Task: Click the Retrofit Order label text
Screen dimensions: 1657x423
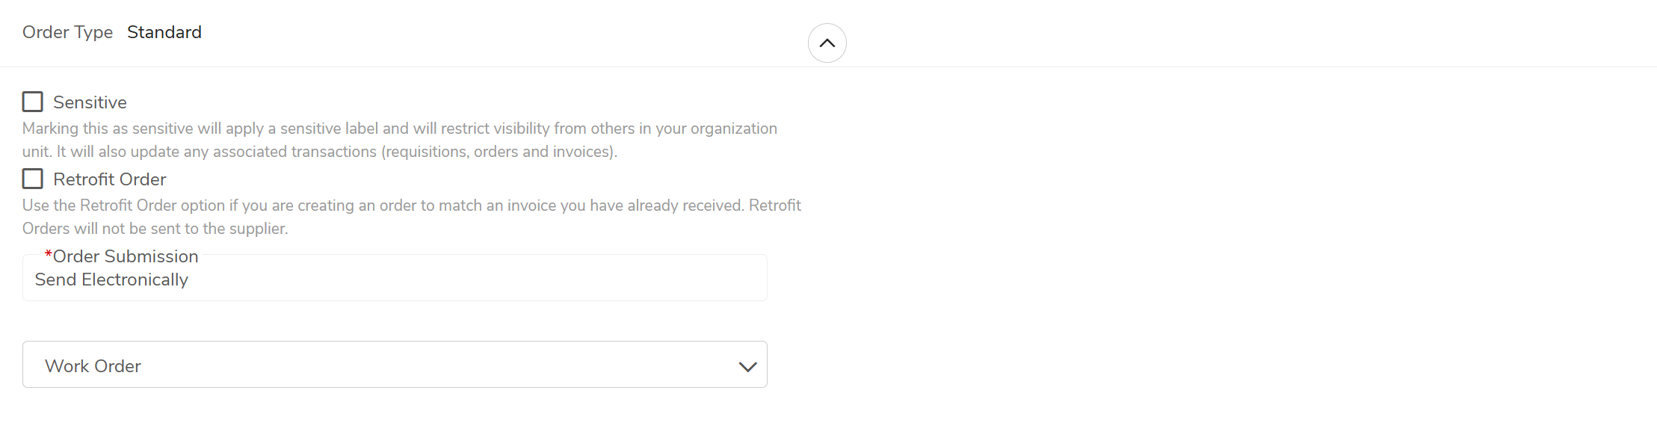Action: tap(110, 179)
